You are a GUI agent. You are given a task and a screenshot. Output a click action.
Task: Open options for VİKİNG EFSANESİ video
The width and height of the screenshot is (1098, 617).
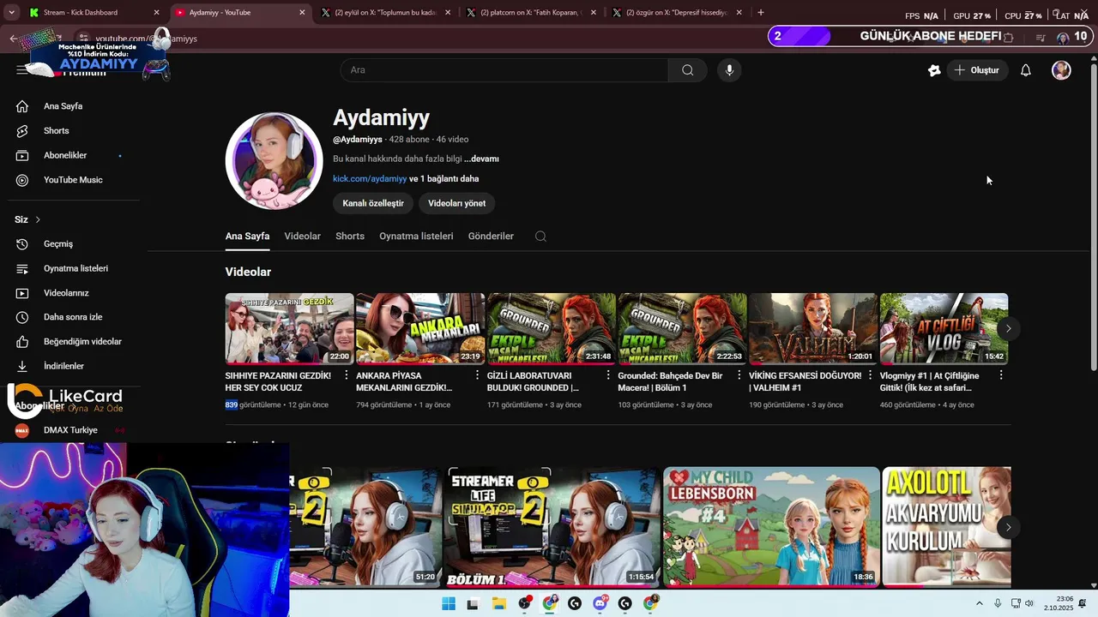point(870,375)
